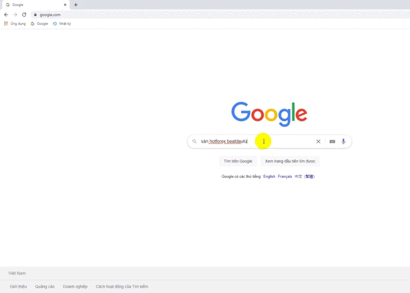
Task: Open the Google bookmark in bookmarks bar
Action: pyautogui.click(x=39, y=23)
